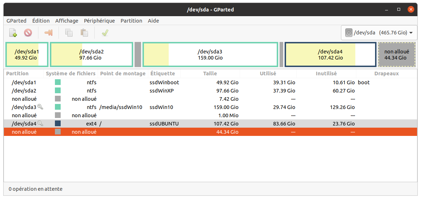
Task: Click the New partition toolbar icon
Action: click(x=13, y=33)
